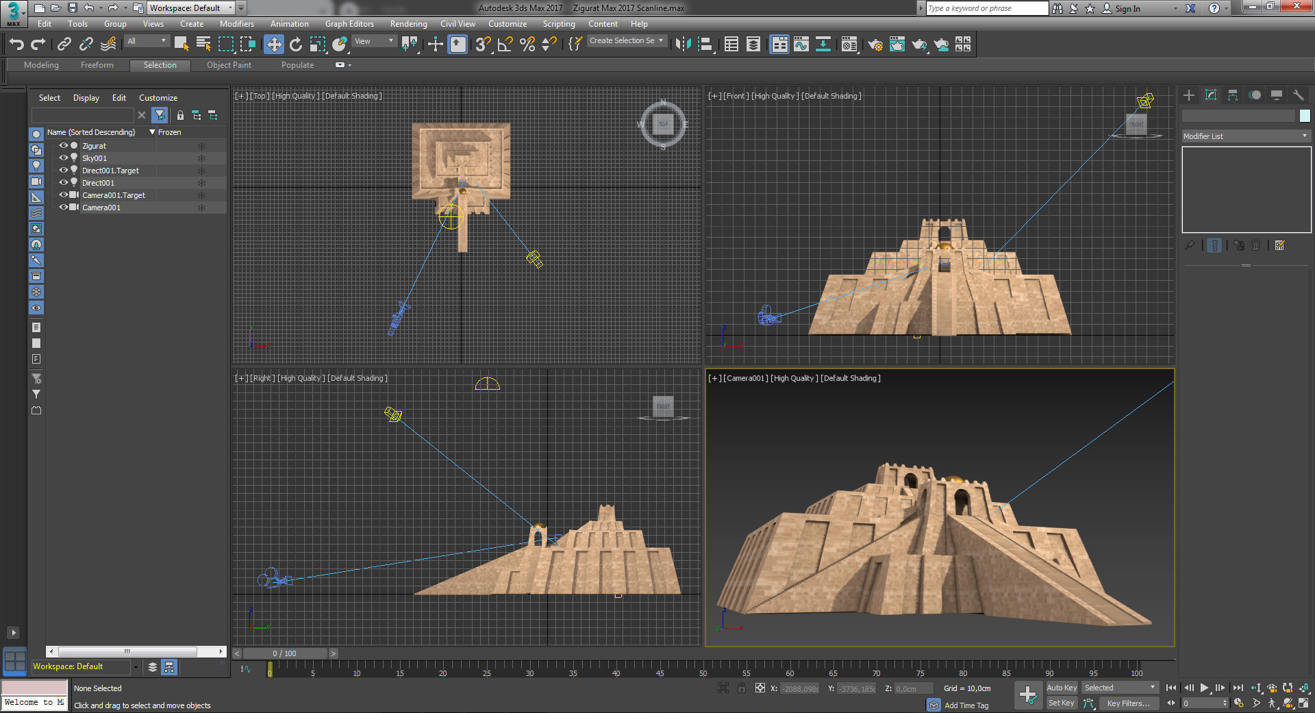
Task: Open the Frozen column sort arrow
Action: click(152, 132)
